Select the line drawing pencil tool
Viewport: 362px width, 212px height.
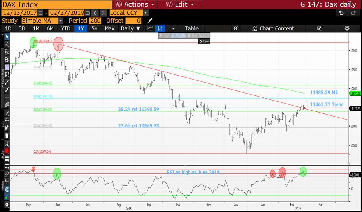pyautogui.click(x=7, y=44)
